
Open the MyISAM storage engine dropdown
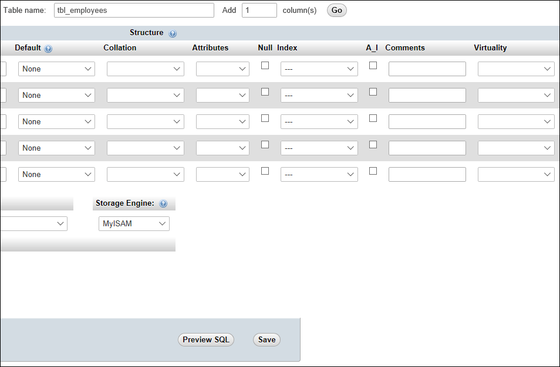(134, 223)
